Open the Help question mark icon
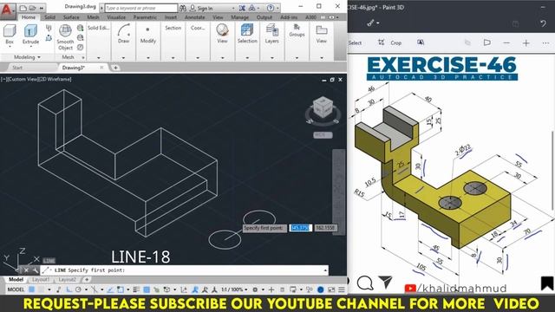The image size is (555, 312). coord(270,8)
